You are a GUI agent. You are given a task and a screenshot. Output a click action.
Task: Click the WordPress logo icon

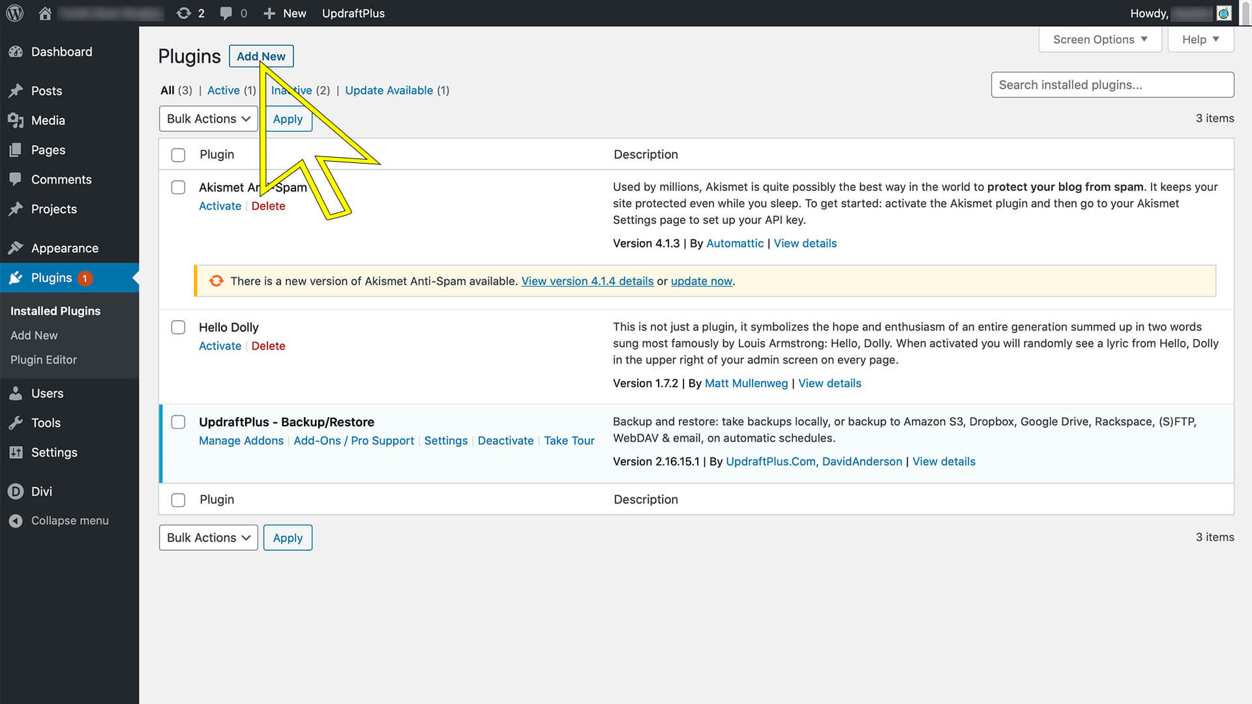click(16, 13)
